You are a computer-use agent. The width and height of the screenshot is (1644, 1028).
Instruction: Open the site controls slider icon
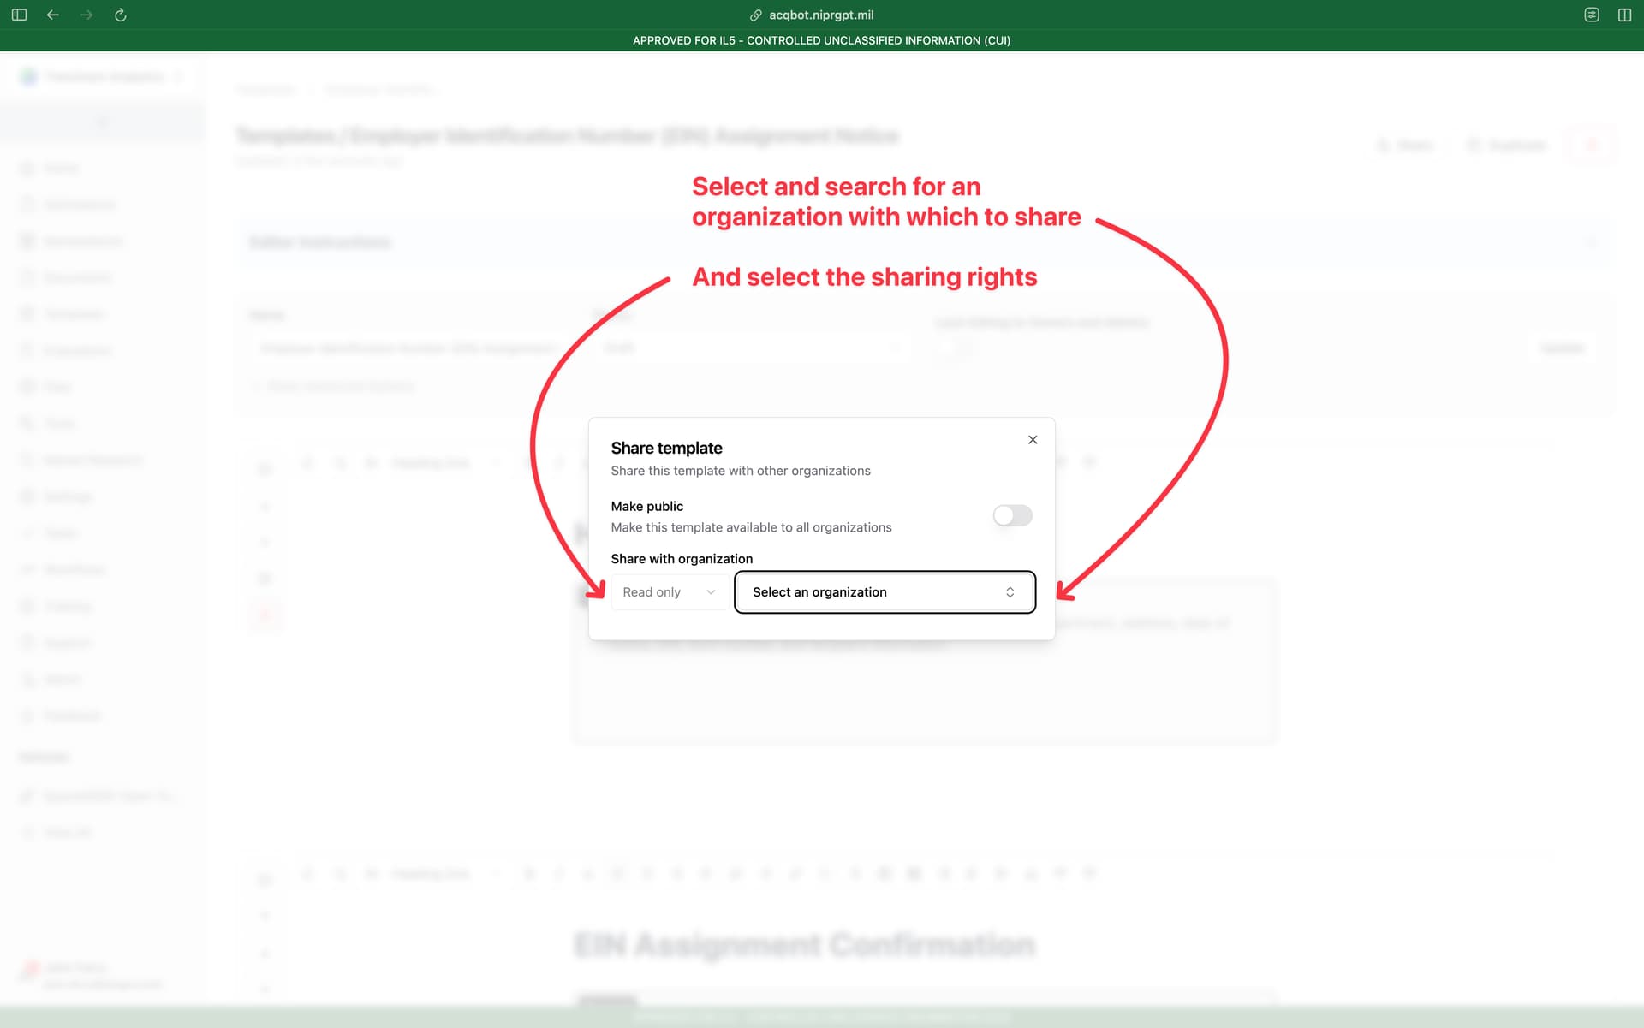[x=1592, y=15]
